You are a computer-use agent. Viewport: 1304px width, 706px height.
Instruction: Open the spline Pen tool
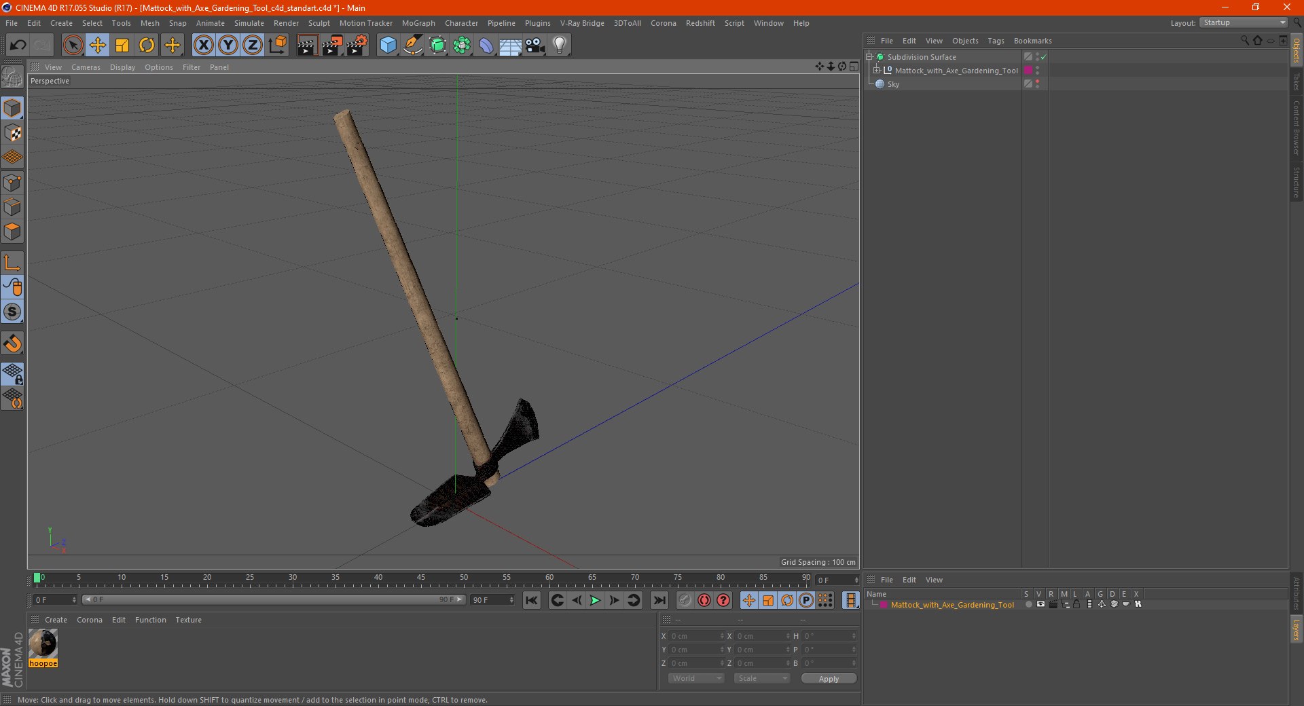pyautogui.click(x=412, y=45)
